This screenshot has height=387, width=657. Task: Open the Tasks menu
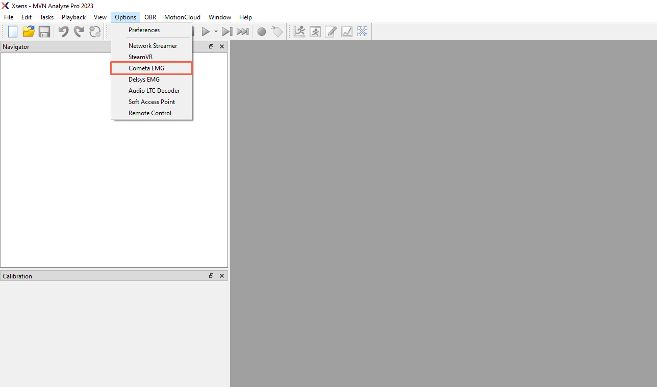(x=47, y=17)
